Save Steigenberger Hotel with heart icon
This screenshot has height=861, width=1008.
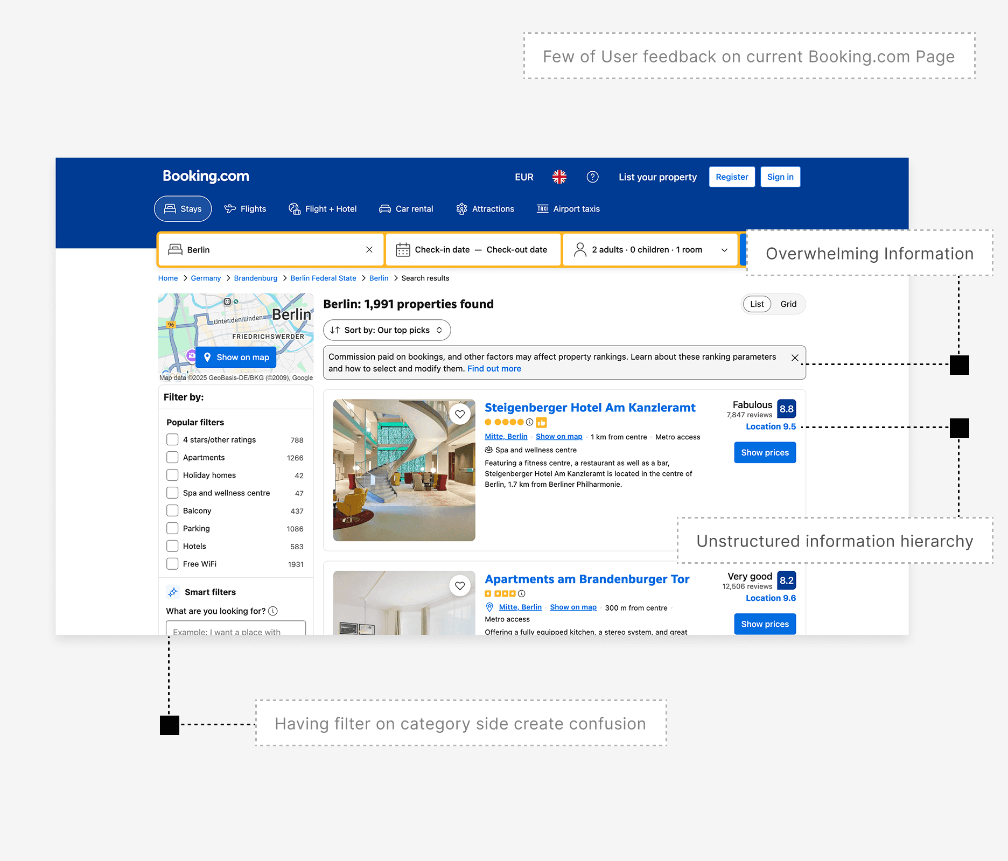click(x=460, y=414)
